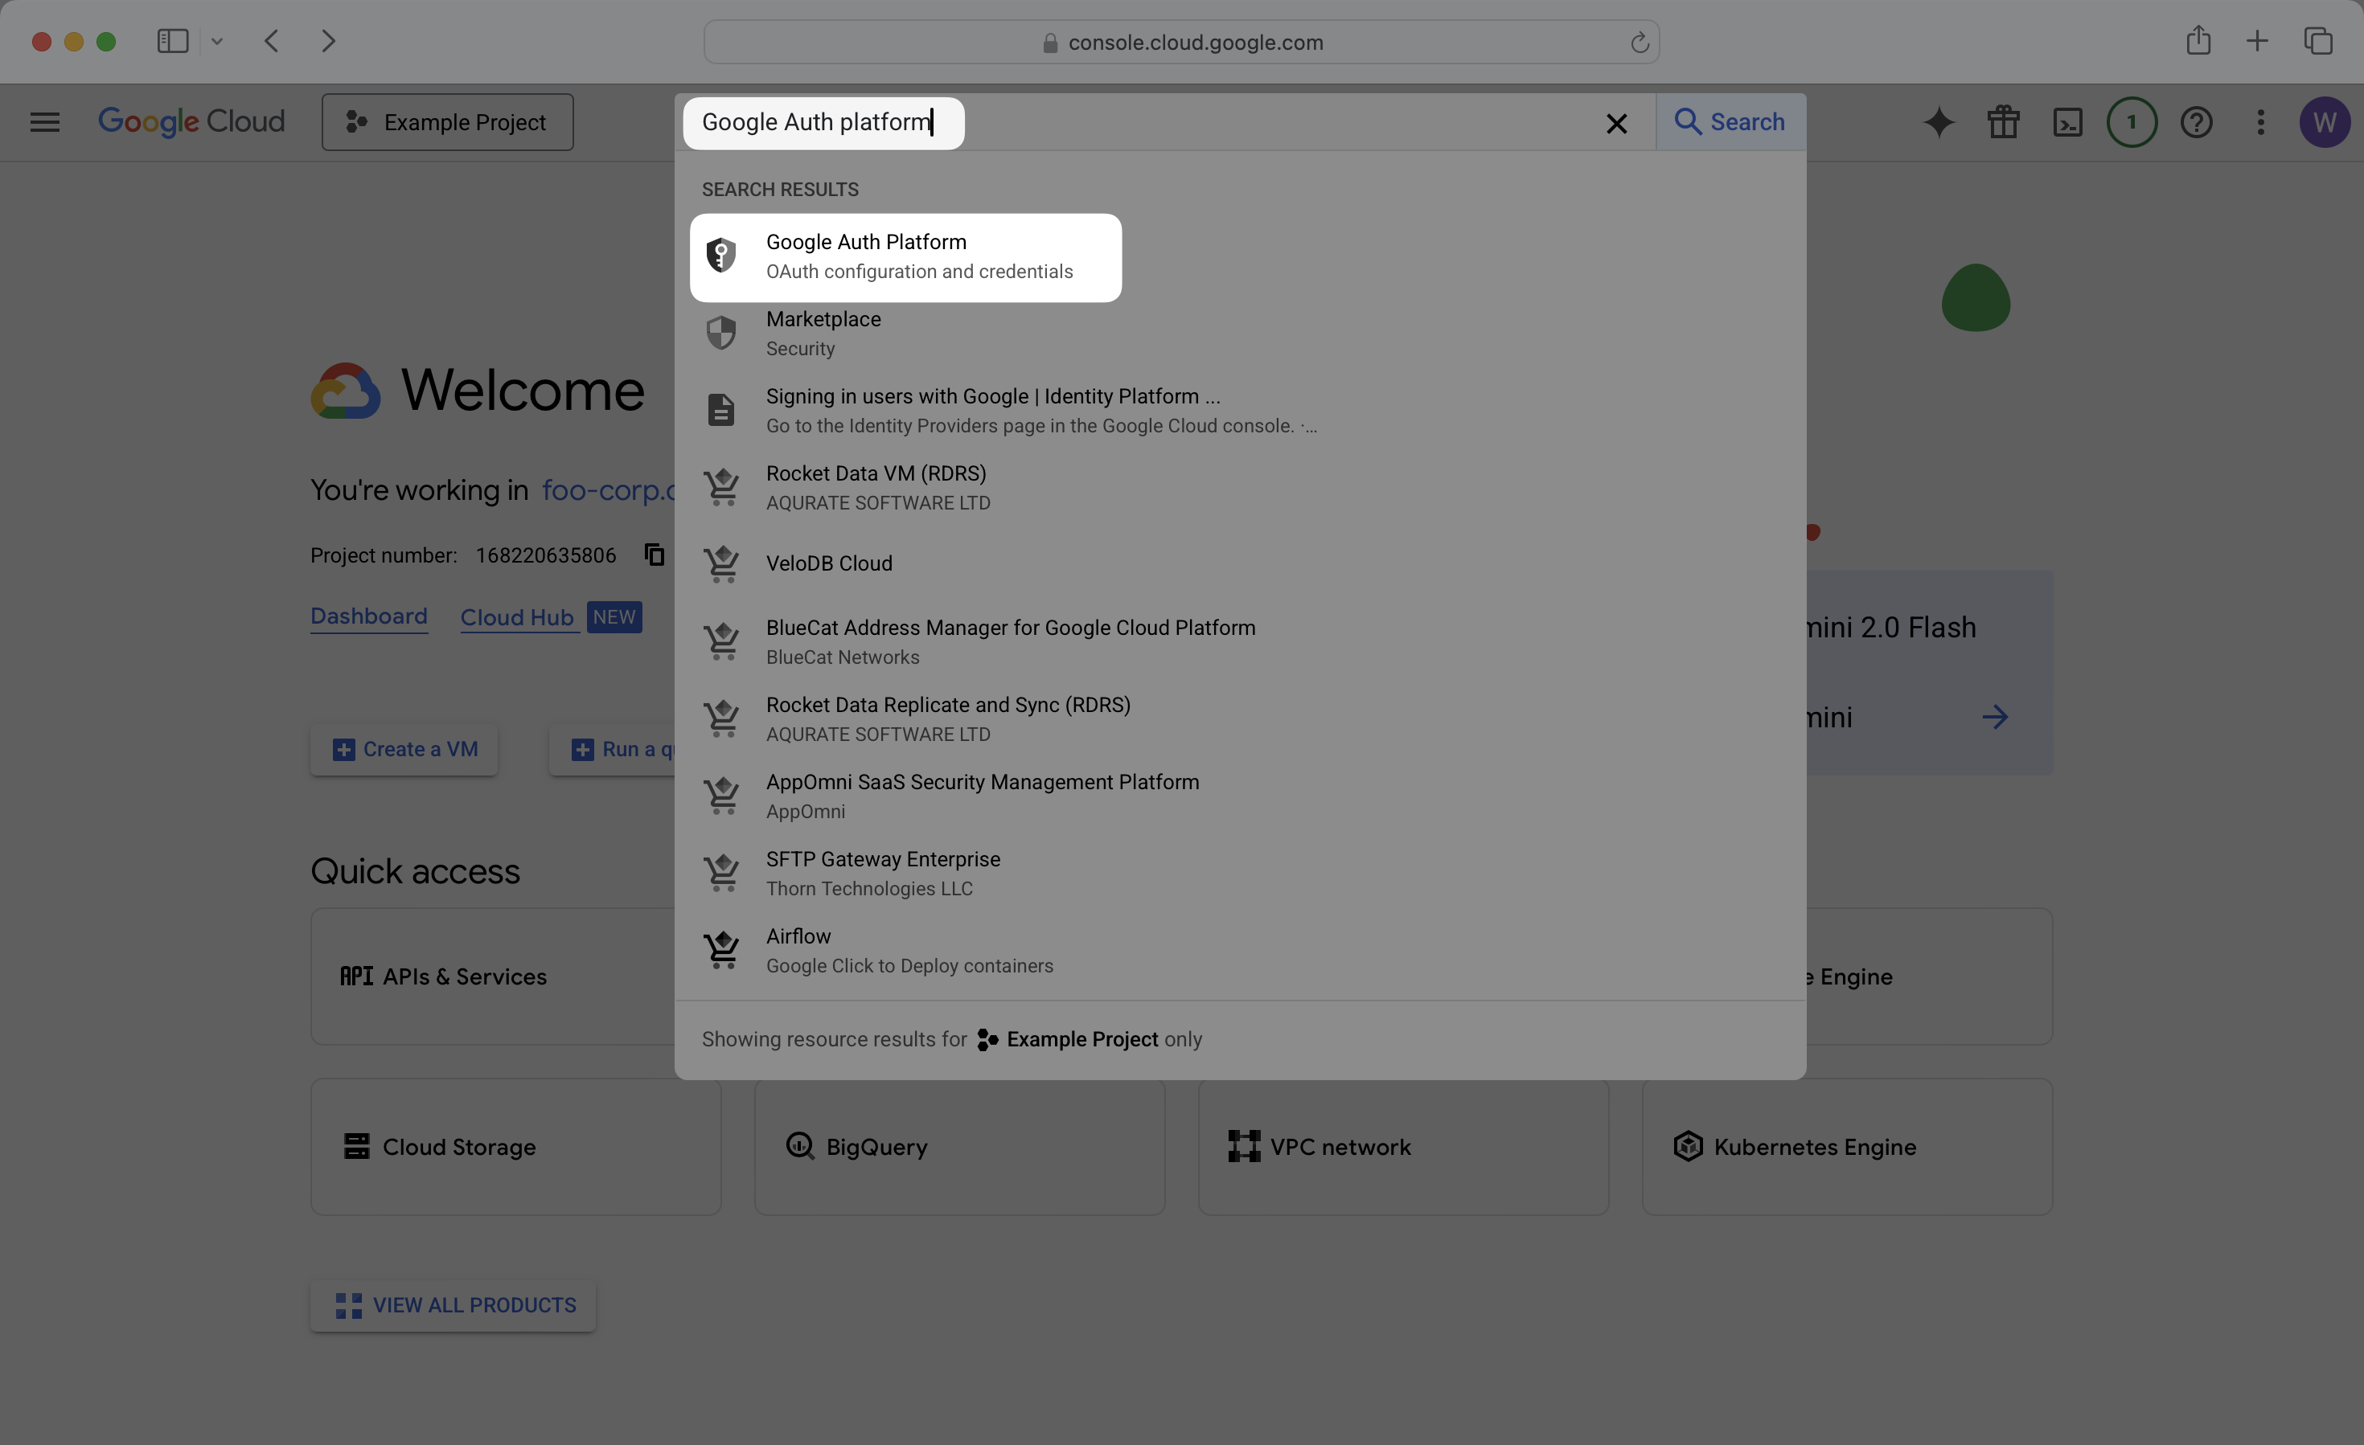Viewport: 2364px width, 1445px height.
Task: Expand the Safari sidebar chevron dropdown
Action: 217,41
